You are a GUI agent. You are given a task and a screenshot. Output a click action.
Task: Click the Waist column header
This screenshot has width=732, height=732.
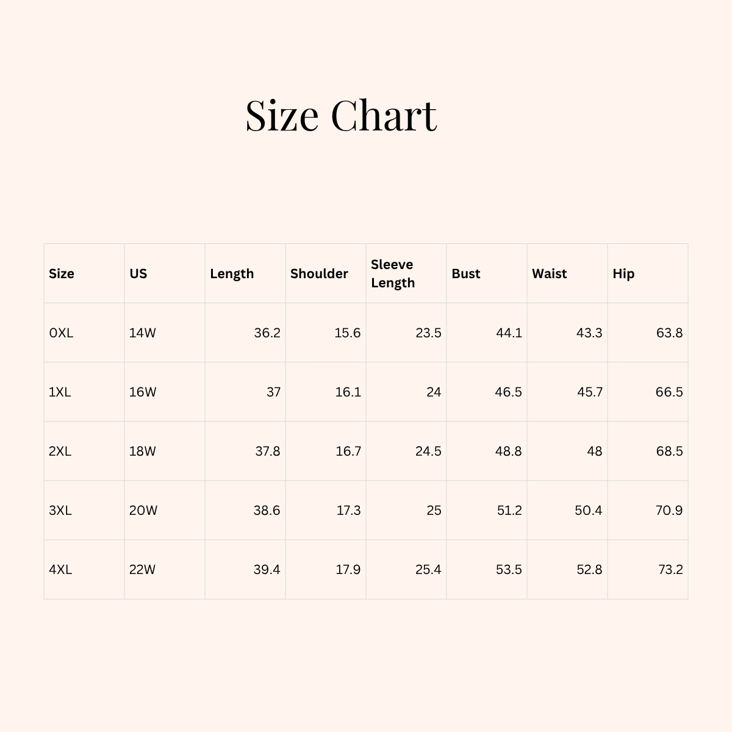549,273
